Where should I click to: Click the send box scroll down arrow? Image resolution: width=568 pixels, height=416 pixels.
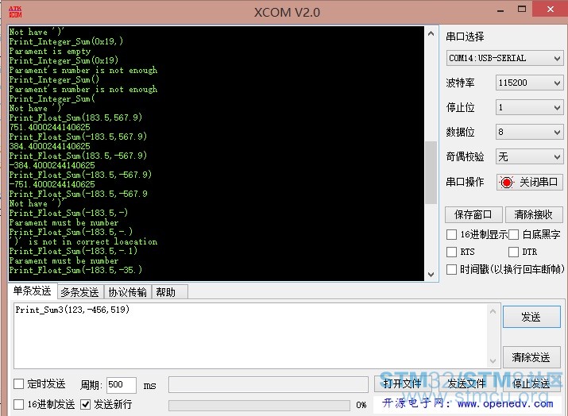pos(493,361)
